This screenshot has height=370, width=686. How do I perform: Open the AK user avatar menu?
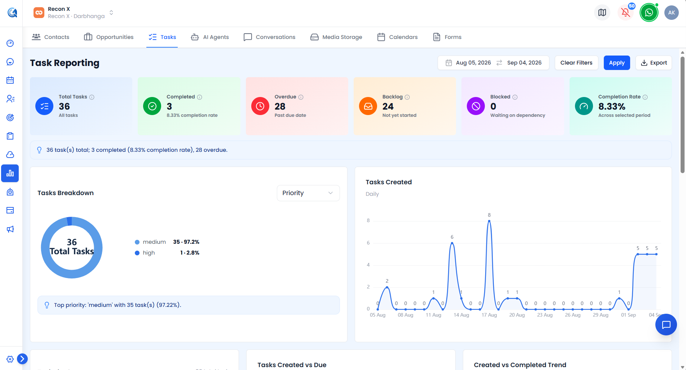click(x=672, y=13)
